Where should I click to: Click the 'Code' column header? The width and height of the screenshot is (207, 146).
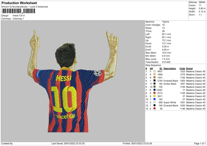tap(182, 69)
